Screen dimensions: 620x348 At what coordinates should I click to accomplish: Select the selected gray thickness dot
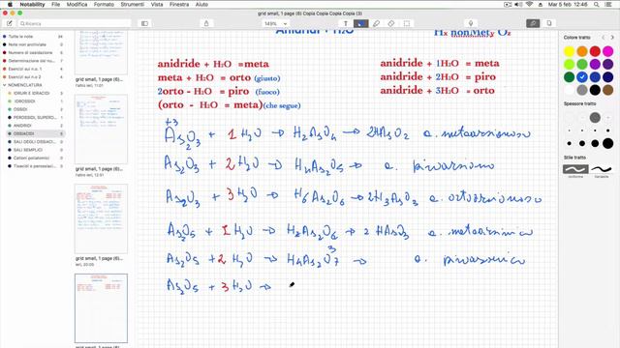pyautogui.click(x=595, y=117)
